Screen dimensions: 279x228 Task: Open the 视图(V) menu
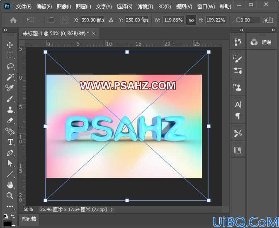pos(184,7)
